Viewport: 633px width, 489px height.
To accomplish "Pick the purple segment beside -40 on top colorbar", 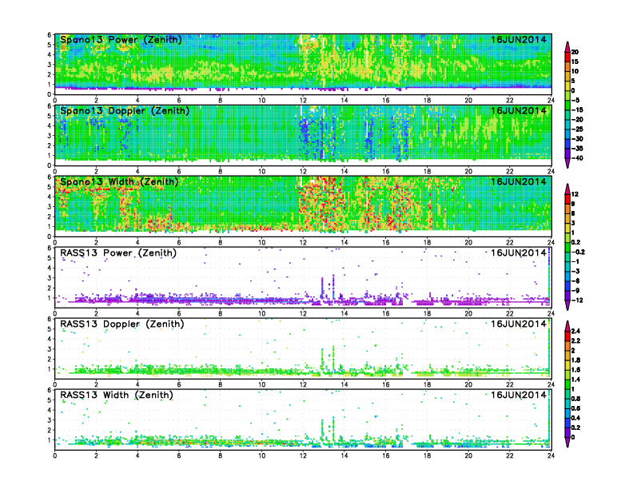I will pos(567,153).
